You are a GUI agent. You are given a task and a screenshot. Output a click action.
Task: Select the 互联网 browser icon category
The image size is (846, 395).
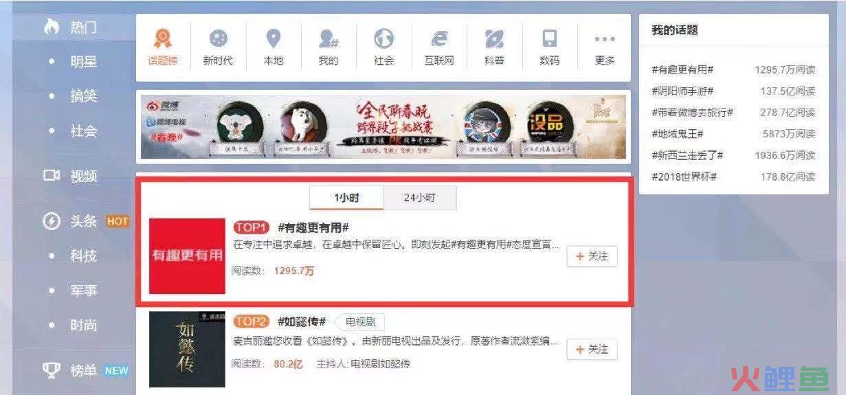[x=439, y=47]
